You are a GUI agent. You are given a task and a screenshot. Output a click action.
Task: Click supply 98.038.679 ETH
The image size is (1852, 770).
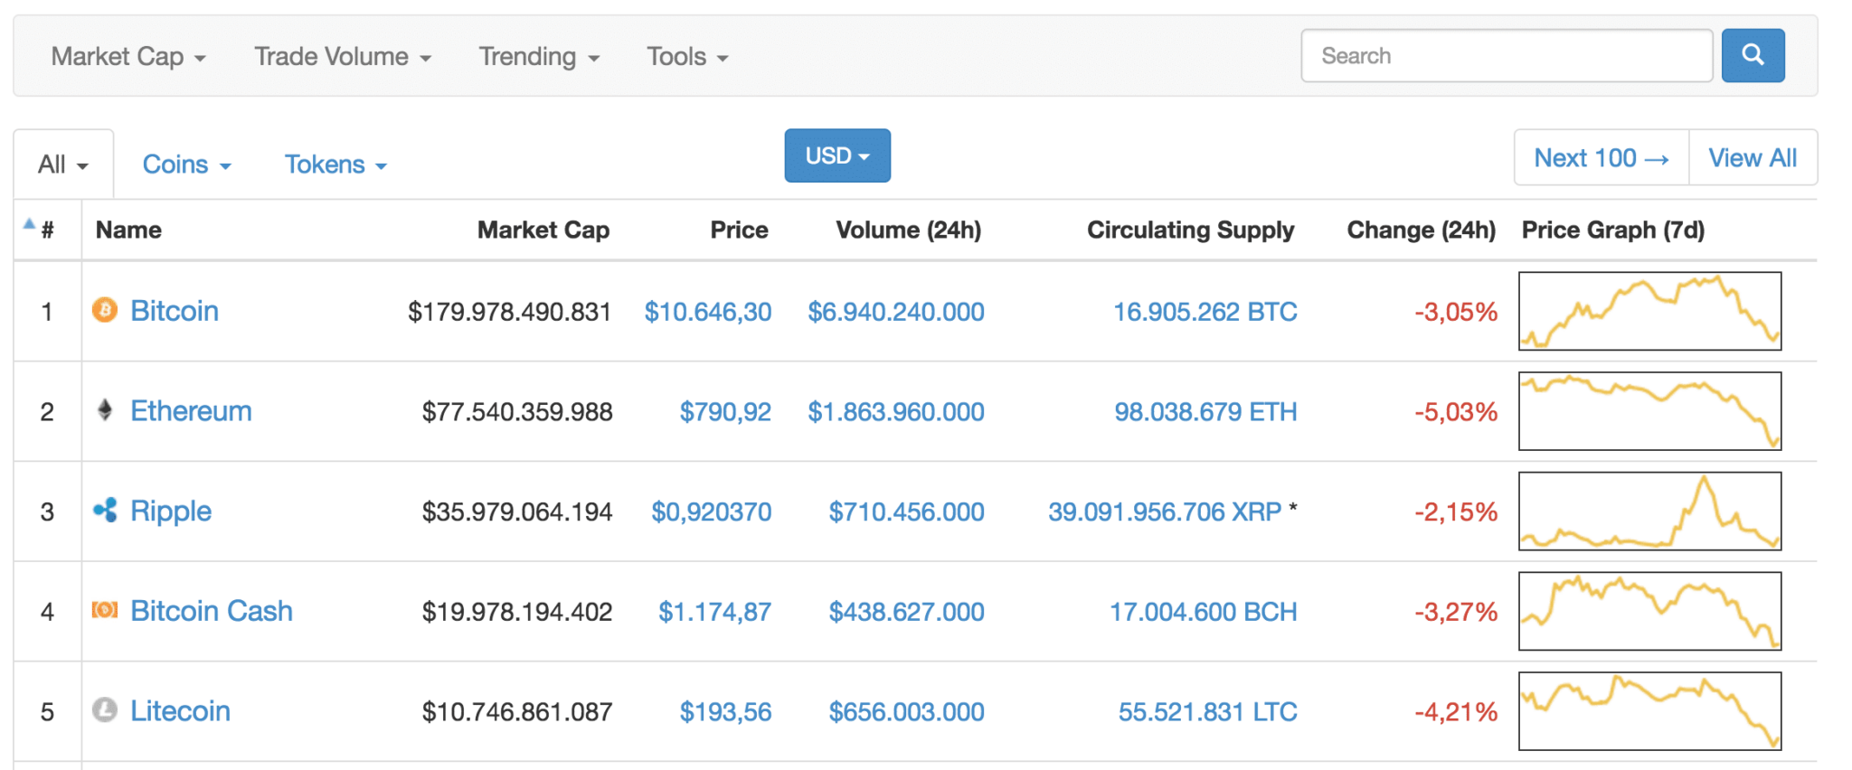click(x=1205, y=412)
